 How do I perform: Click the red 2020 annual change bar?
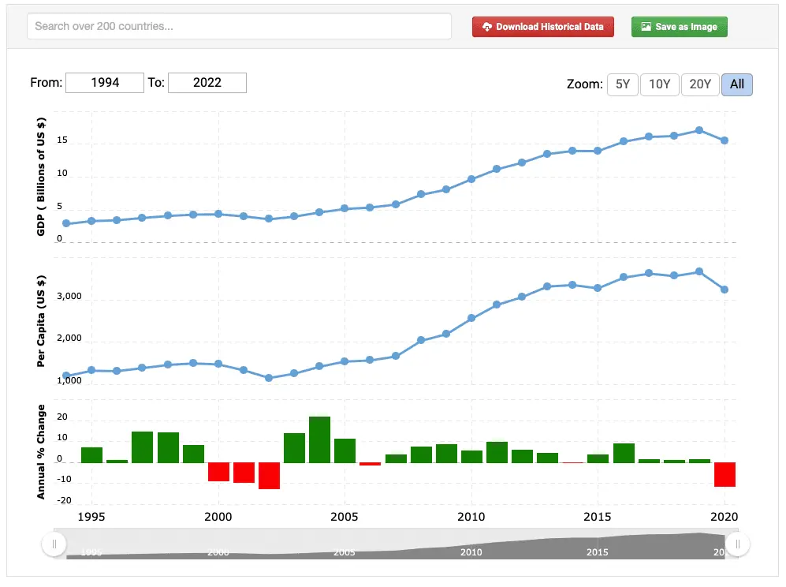725,474
